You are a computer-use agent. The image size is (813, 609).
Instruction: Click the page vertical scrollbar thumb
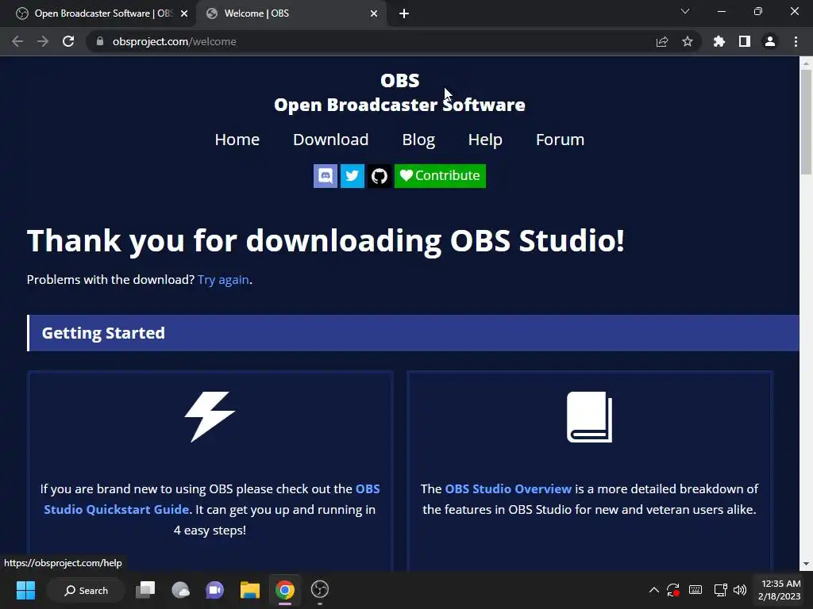click(x=806, y=121)
